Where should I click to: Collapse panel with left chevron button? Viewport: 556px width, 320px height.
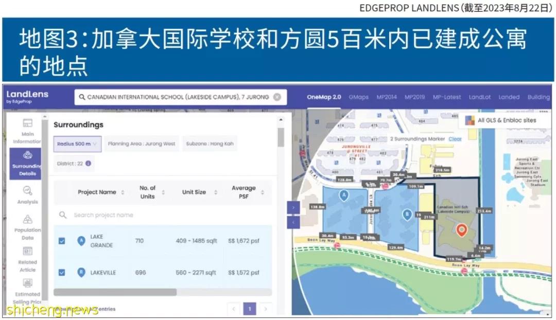click(293, 223)
